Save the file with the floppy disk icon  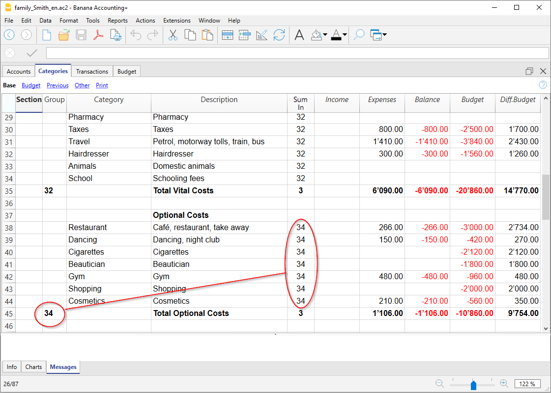pos(81,35)
